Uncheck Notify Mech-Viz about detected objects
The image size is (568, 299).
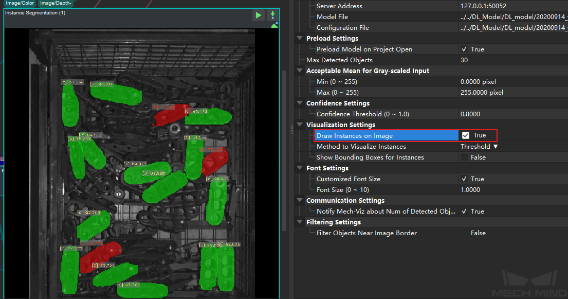pyautogui.click(x=465, y=212)
